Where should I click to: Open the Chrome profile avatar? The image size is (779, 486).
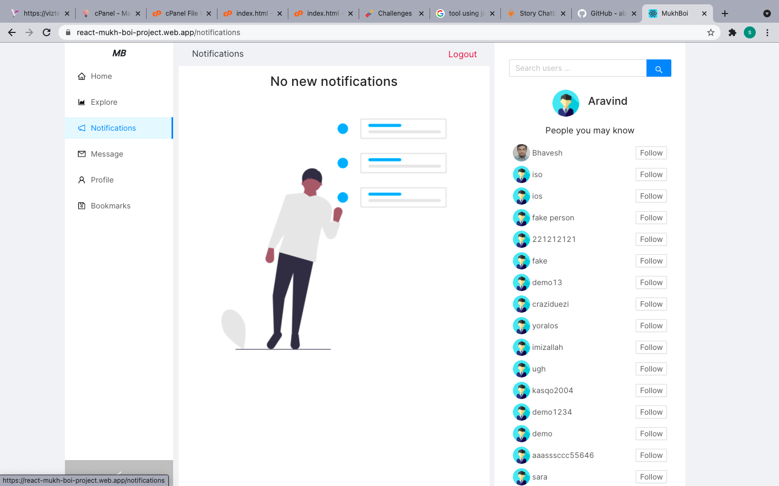[750, 32]
